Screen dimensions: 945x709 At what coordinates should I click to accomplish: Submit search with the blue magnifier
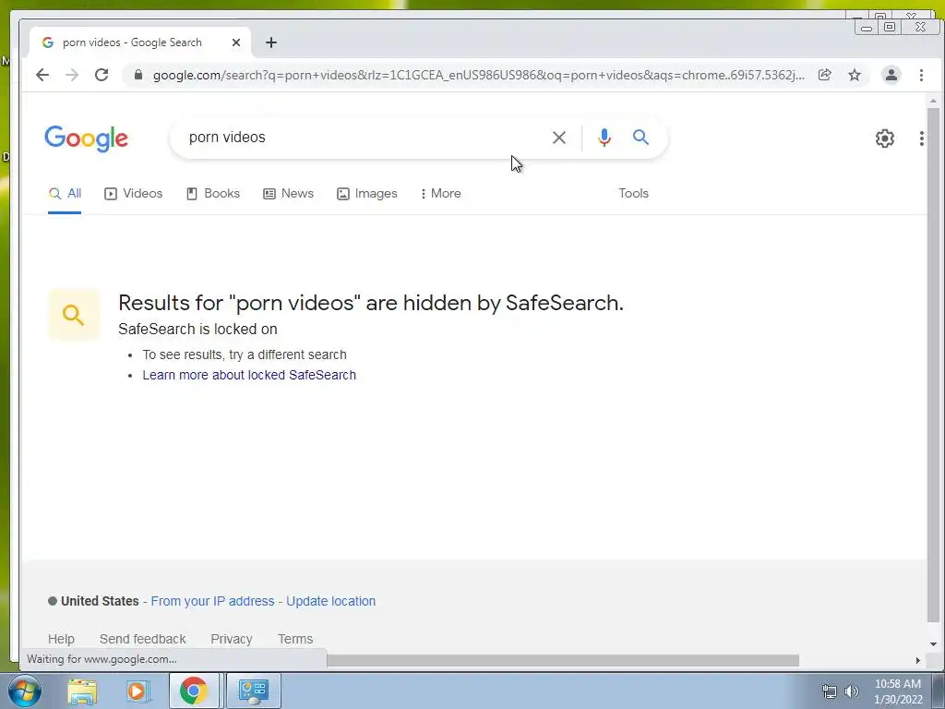pos(640,138)
